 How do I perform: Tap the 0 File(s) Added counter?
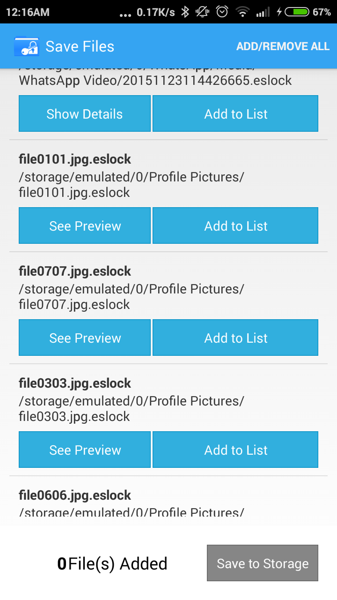(x=112, y=563)
